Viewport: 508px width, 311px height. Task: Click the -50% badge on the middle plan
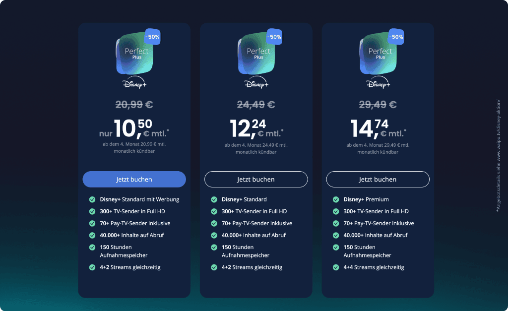[x=274, y=37]
